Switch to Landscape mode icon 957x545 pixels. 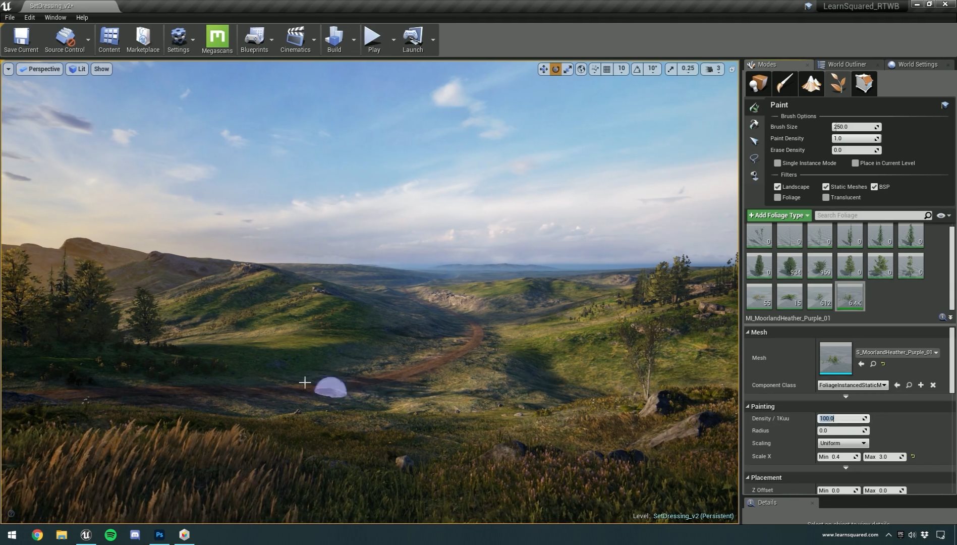click(811, 84)
